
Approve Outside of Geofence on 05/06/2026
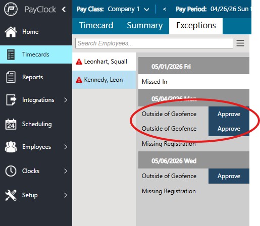[229, 176]
